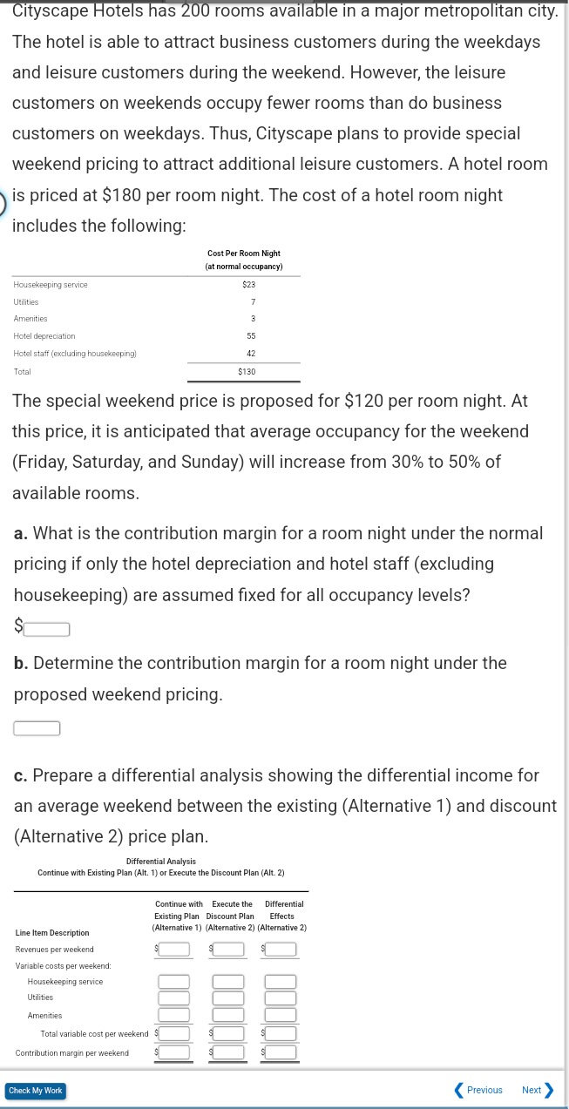Click Total variable cost field for Alternative 1
Viewport: 569px width, 1109px height.
[173, 1033]
